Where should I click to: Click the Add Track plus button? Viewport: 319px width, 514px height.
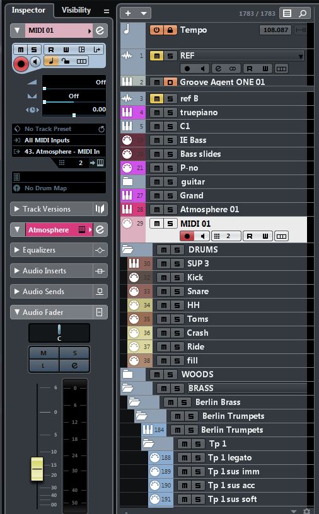[x=129, y=13]
